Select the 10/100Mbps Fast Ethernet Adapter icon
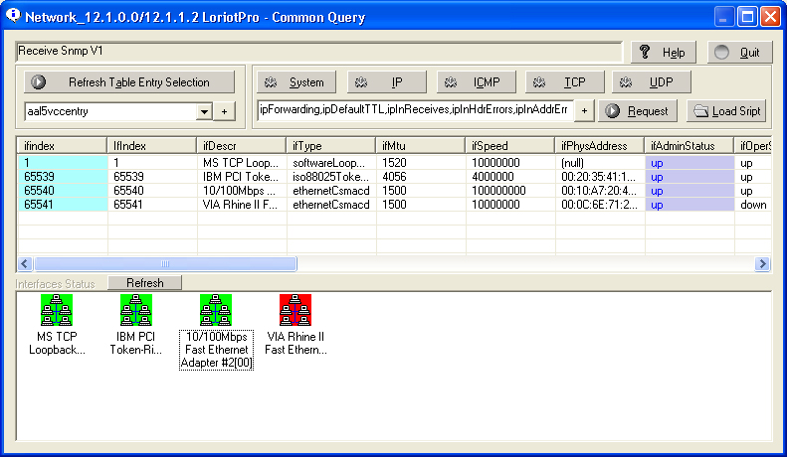787x457 pixels. point(216,310)
